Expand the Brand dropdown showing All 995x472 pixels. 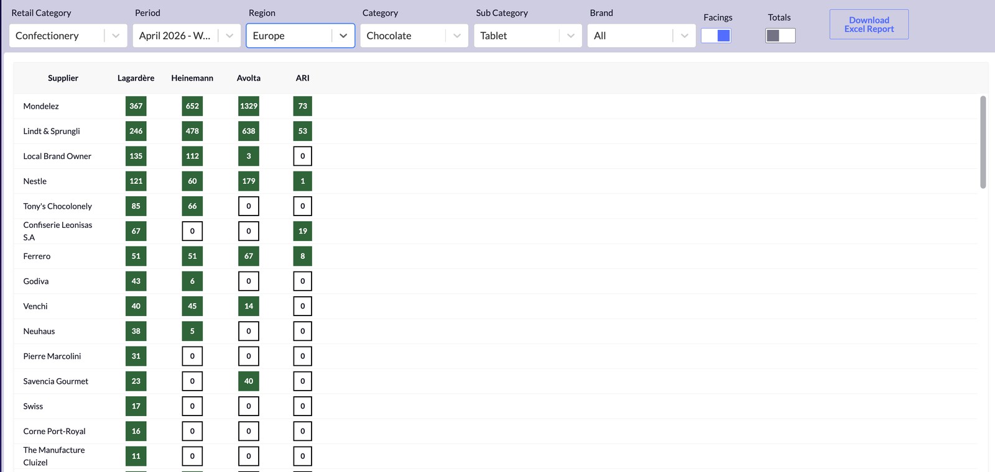pos(641,36)
